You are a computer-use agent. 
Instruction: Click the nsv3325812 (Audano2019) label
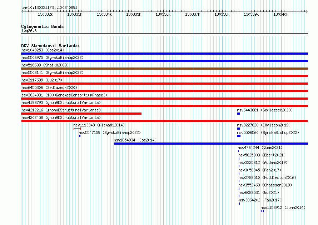pyautogui.click(x=263, y=162)
